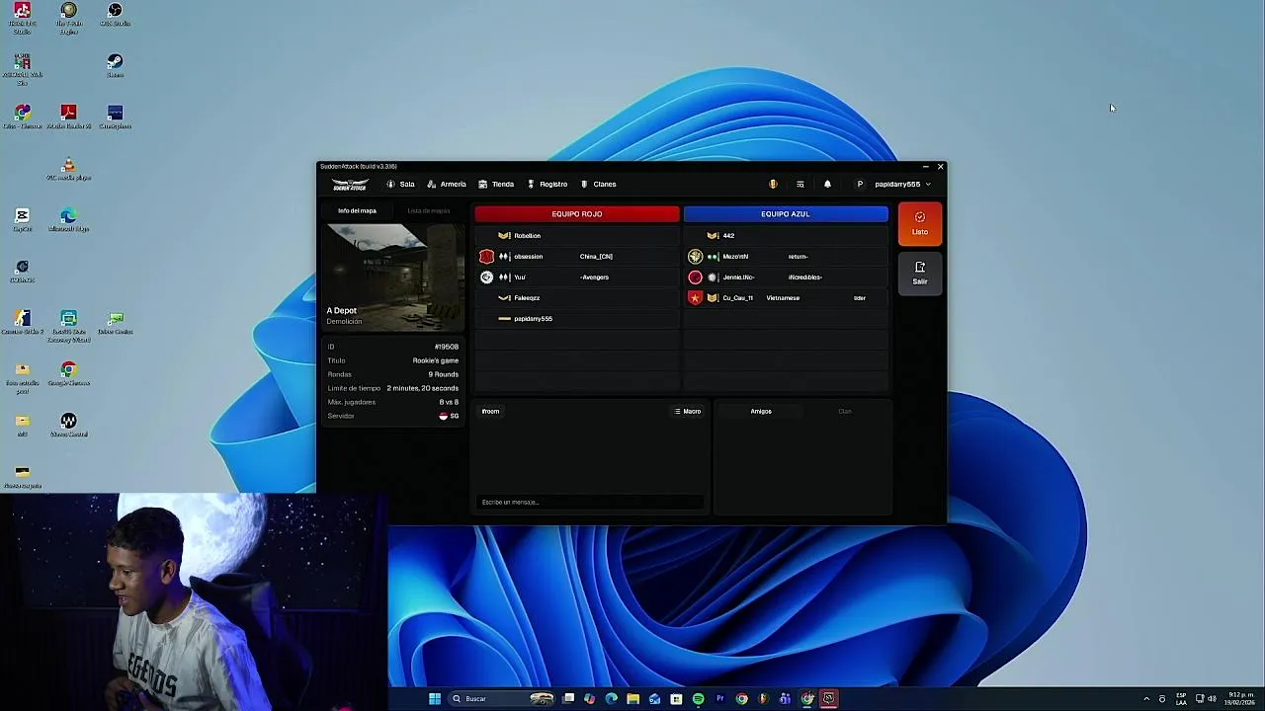Open the Registro menu
The height and width of the screenshot is (711, 1265).
[547, 185]
